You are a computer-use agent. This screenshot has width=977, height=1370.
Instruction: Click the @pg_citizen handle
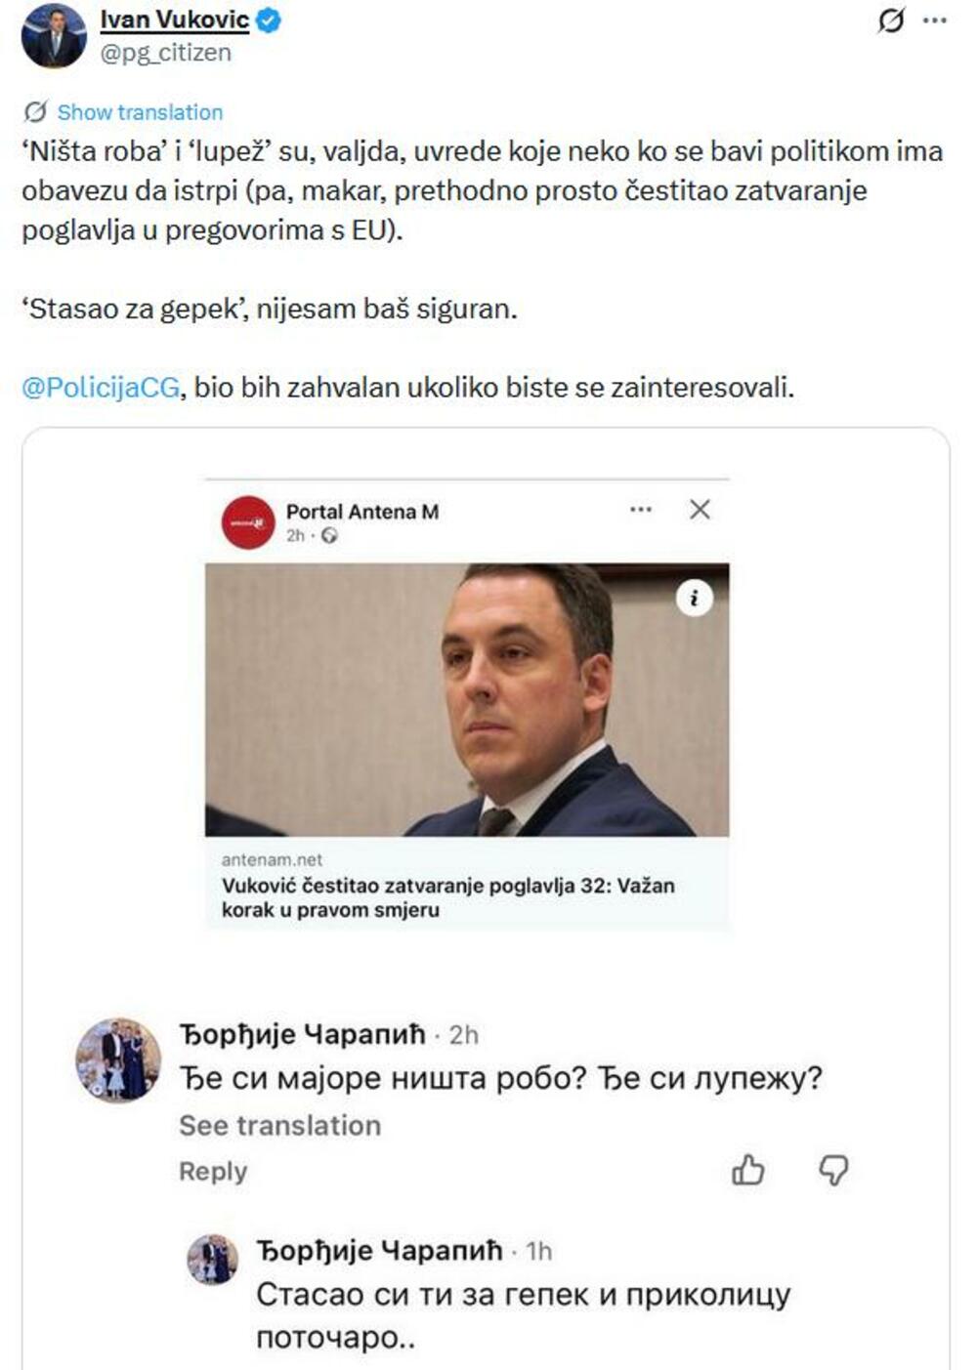coord(166,53)
